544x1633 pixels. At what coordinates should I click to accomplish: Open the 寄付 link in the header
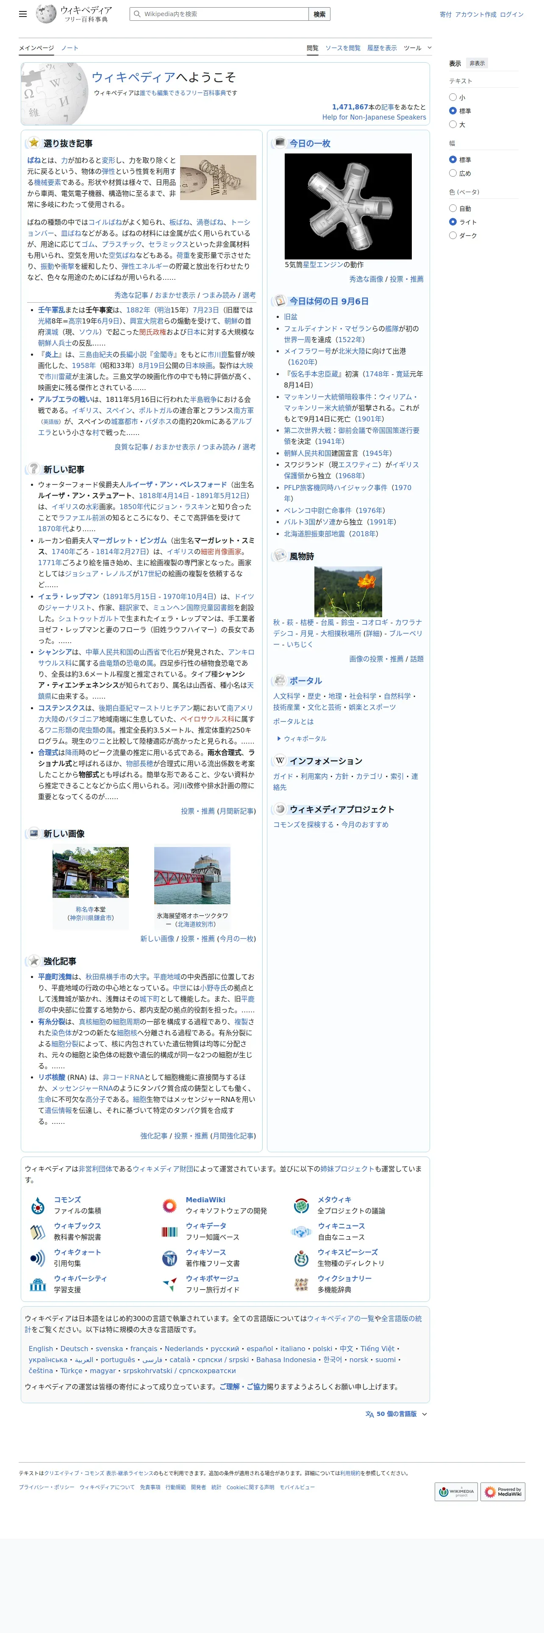[x=446, y=14]
